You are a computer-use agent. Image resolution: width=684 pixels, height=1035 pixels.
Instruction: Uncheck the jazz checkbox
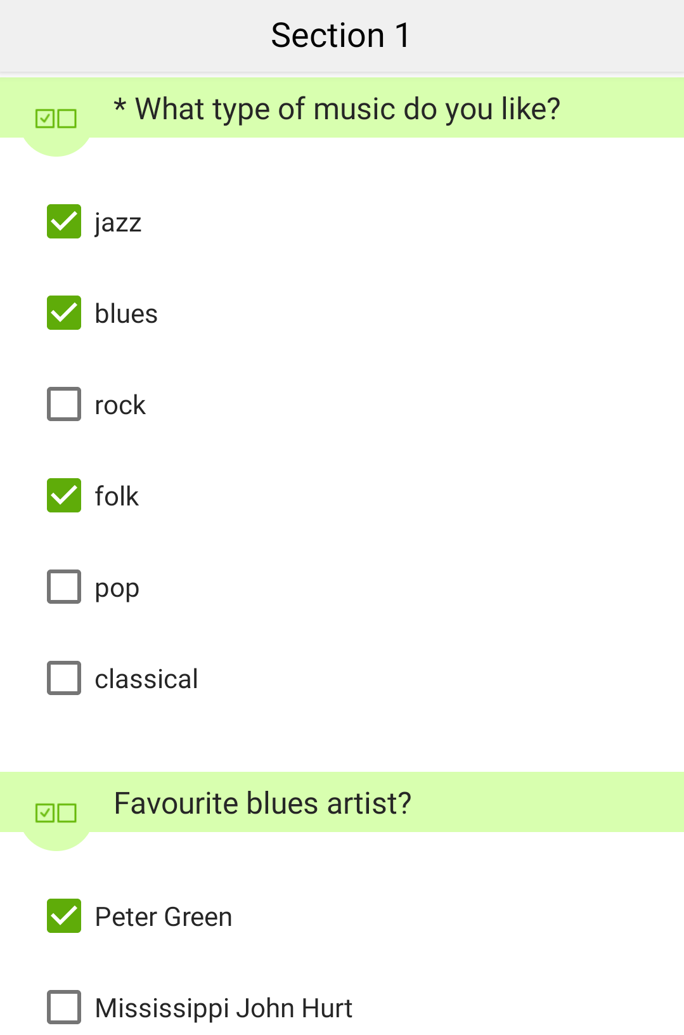64,221
